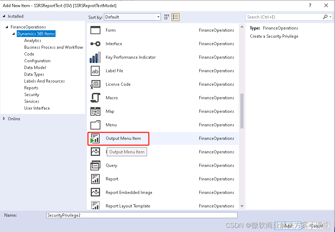Choose the Map template
The width and height of the screenshot is (335, 232).
[163, 111]
